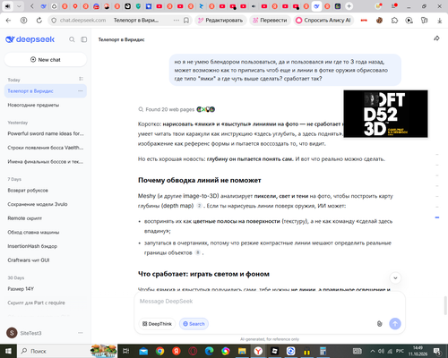
Task: Open SiteTest3 account options menu
Action: point(81,333)
